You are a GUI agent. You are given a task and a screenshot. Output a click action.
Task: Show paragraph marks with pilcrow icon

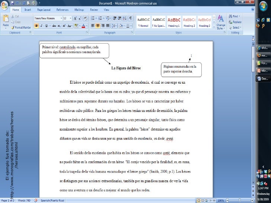pos(131,18)
